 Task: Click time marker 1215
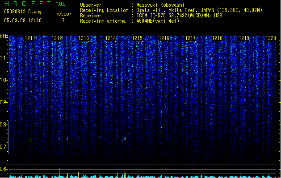click(137, 38)
